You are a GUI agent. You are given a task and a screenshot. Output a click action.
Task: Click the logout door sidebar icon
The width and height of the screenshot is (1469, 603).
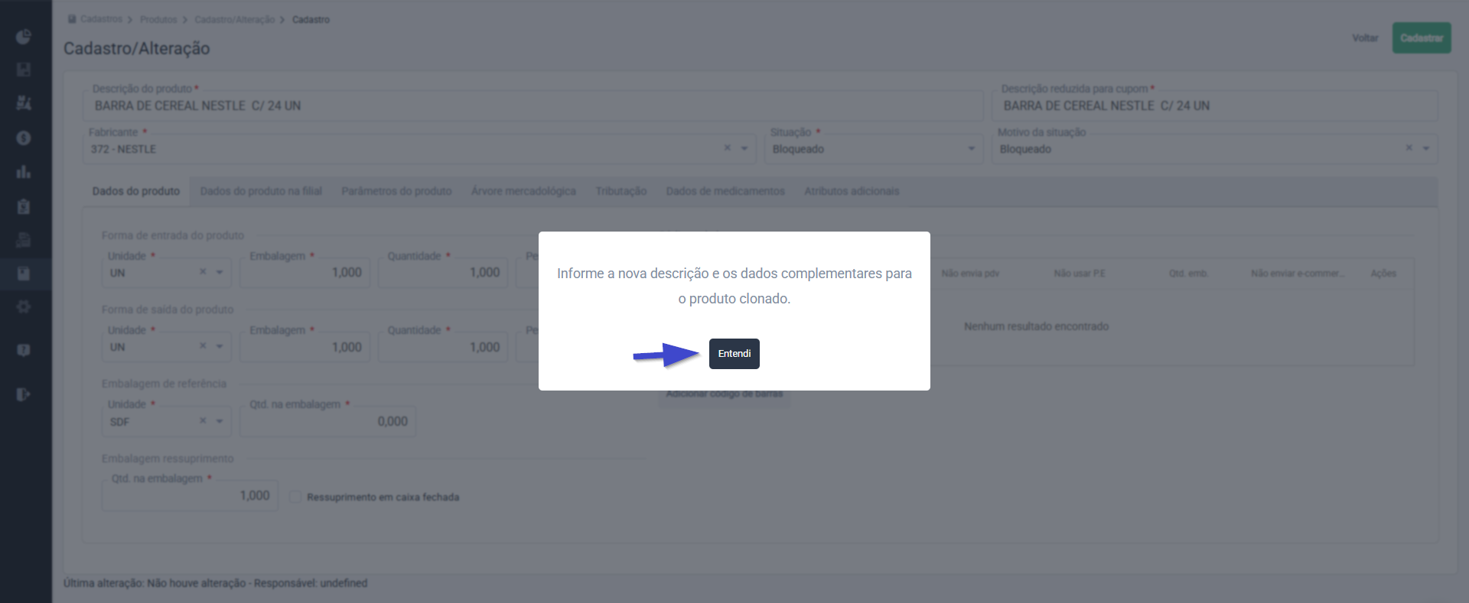[x=24, y=394]
